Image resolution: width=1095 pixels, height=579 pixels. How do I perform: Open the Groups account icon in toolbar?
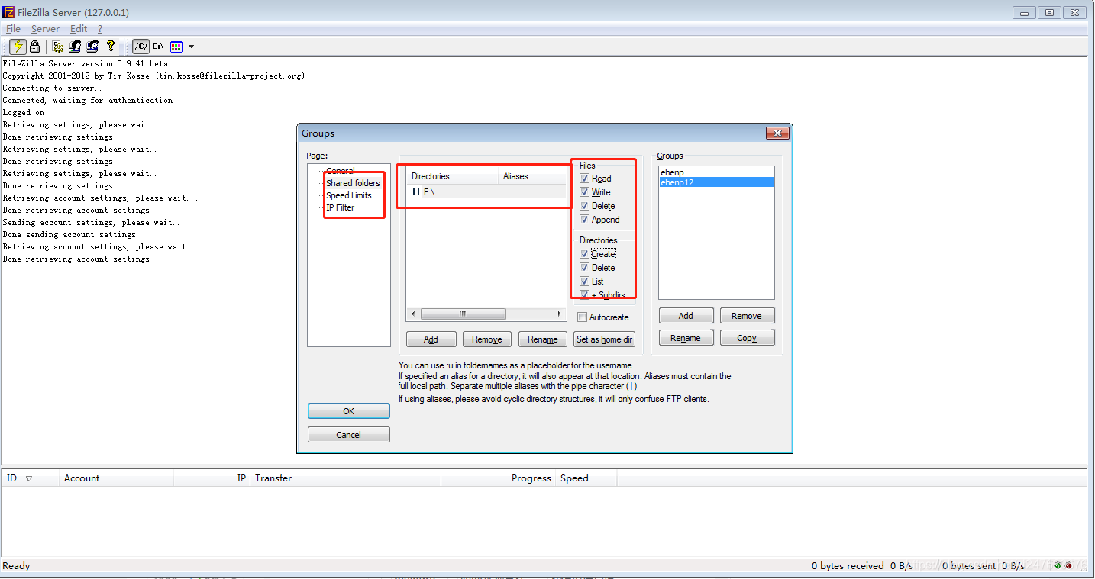93,47
